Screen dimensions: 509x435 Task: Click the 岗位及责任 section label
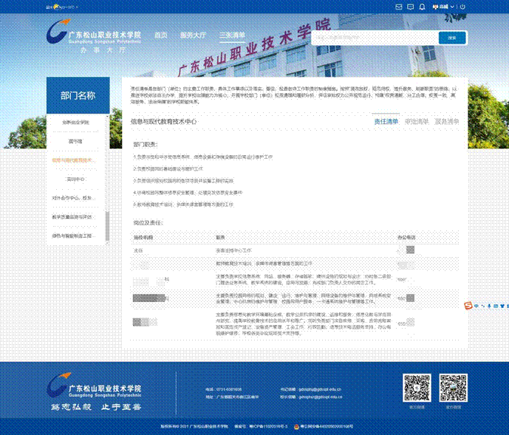(148, 223)
